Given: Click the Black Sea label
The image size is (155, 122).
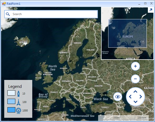Looking at the screenshot, I should (x=101, y=99).
